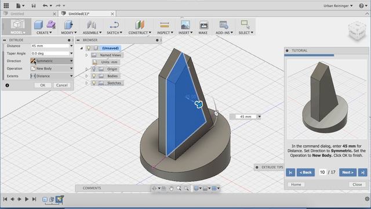Expand the Bodies tree node
This screenshot has width=371, height=209.
pyautogui.click(x=86, y=76)
